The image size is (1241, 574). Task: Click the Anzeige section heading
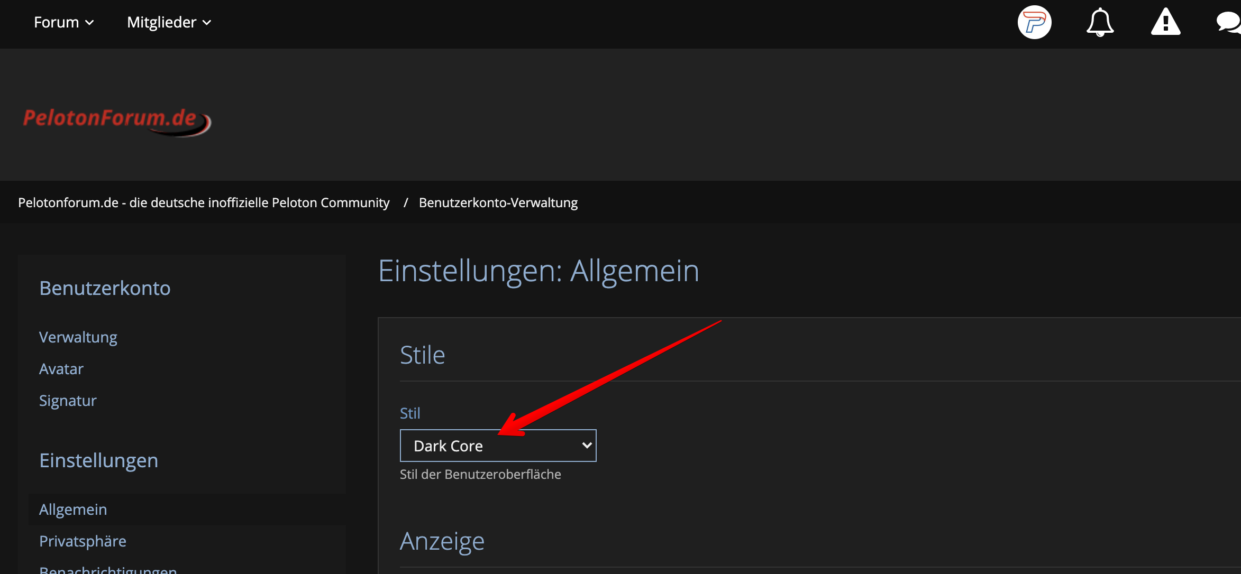(442, 541)
